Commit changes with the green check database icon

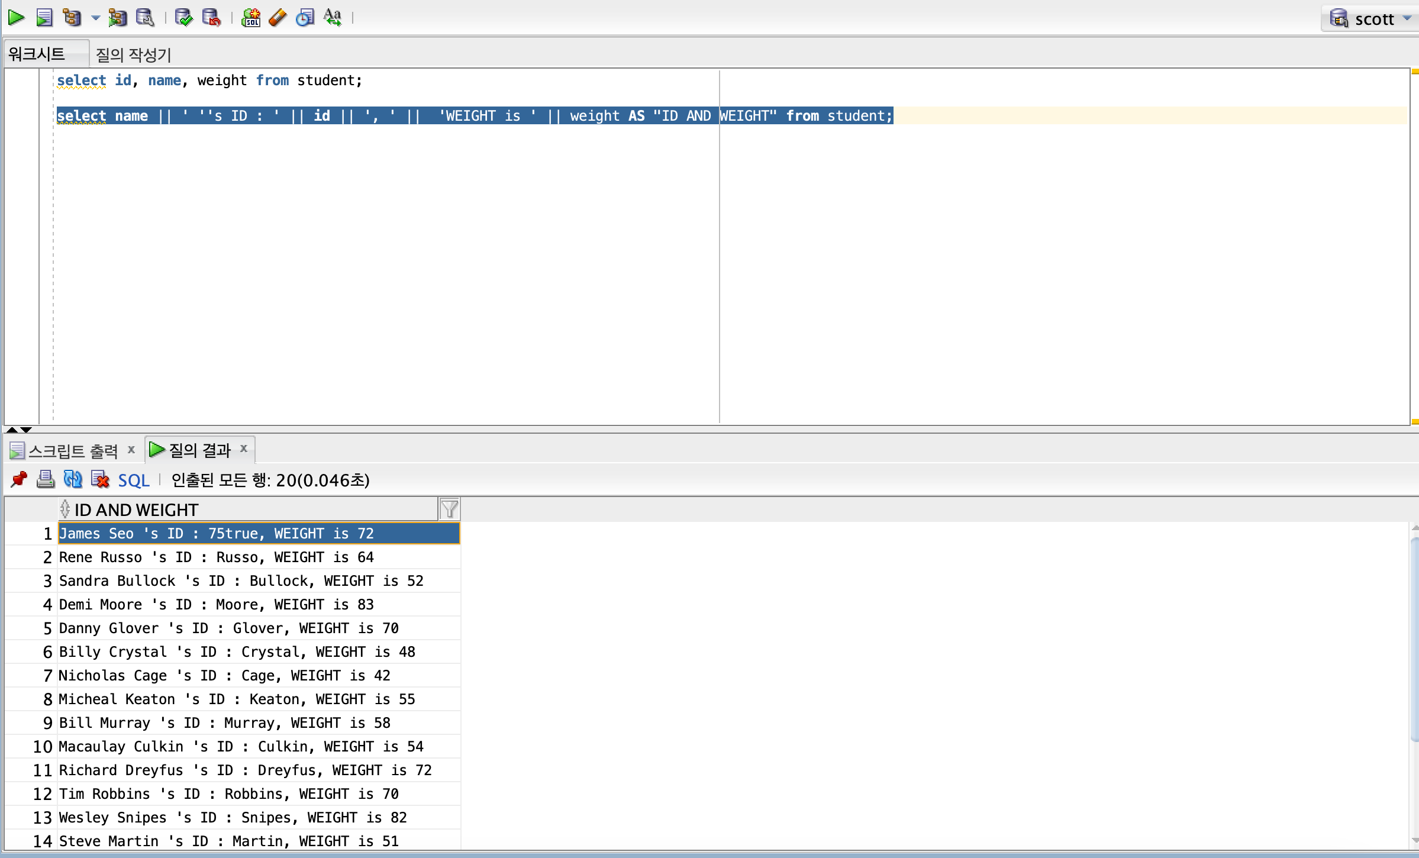click(183, 18)
